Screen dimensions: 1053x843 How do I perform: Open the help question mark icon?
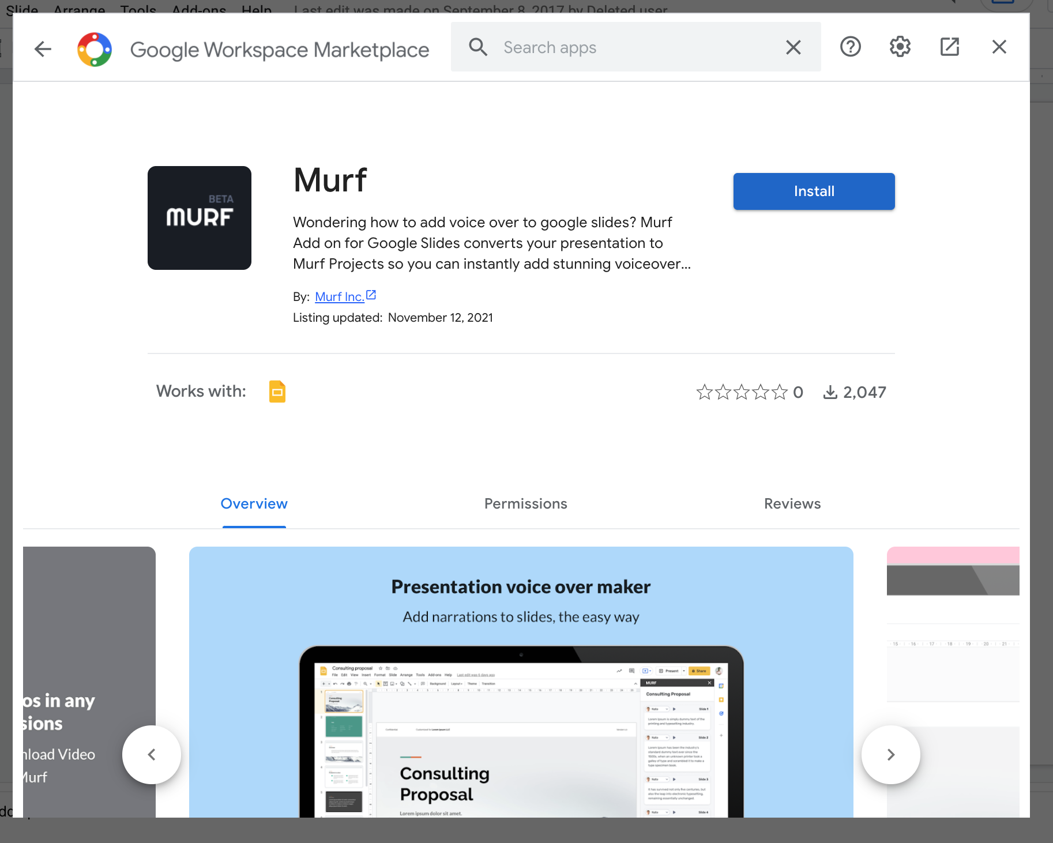coord(851,47)
